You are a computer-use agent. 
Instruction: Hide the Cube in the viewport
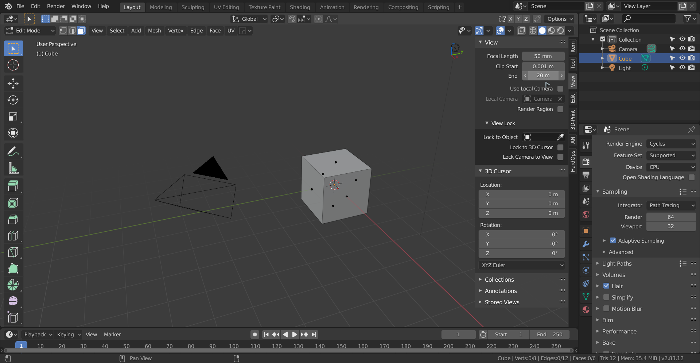[682, 58]
